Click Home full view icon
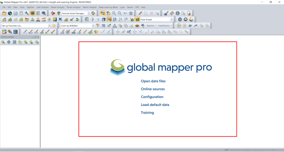This screenshot has height=152, width=284. 131,13
